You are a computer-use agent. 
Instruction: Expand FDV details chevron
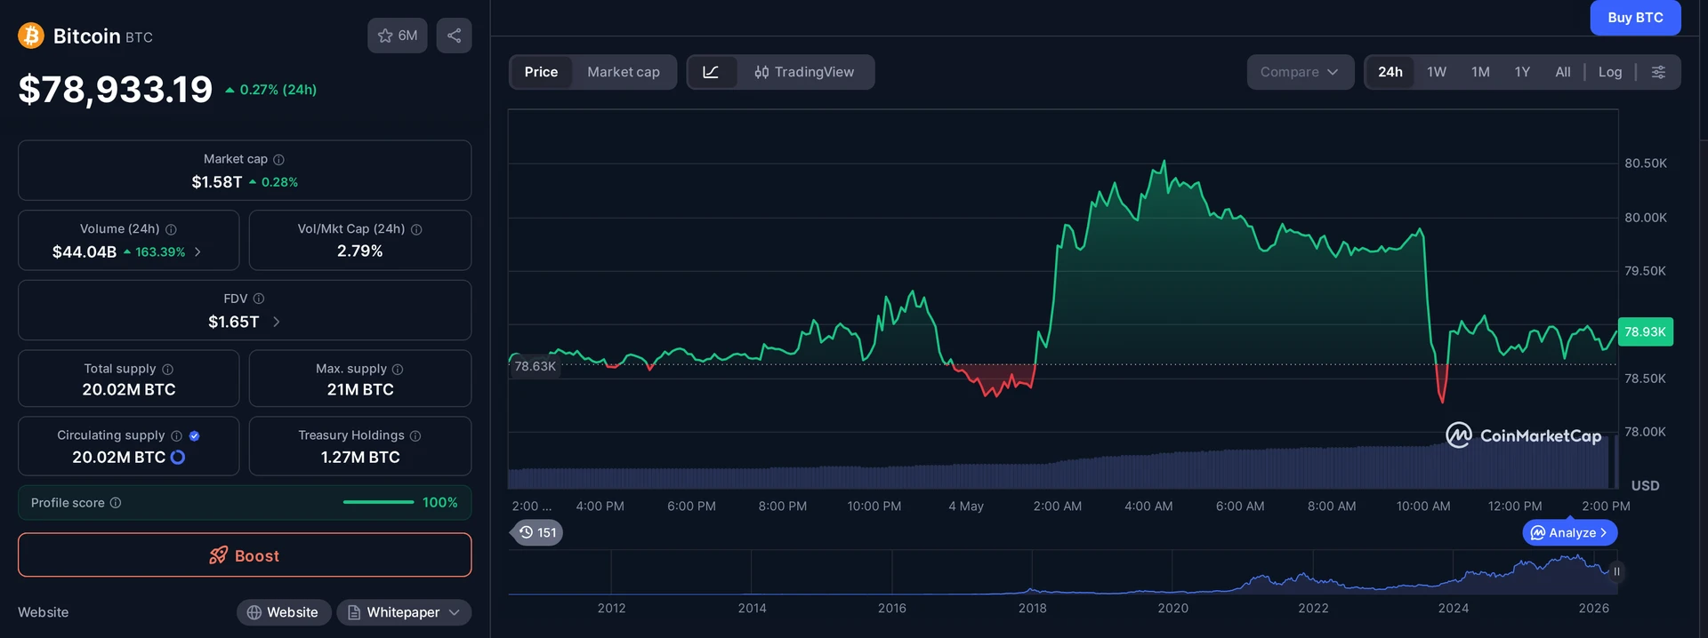tap(276, 322)
